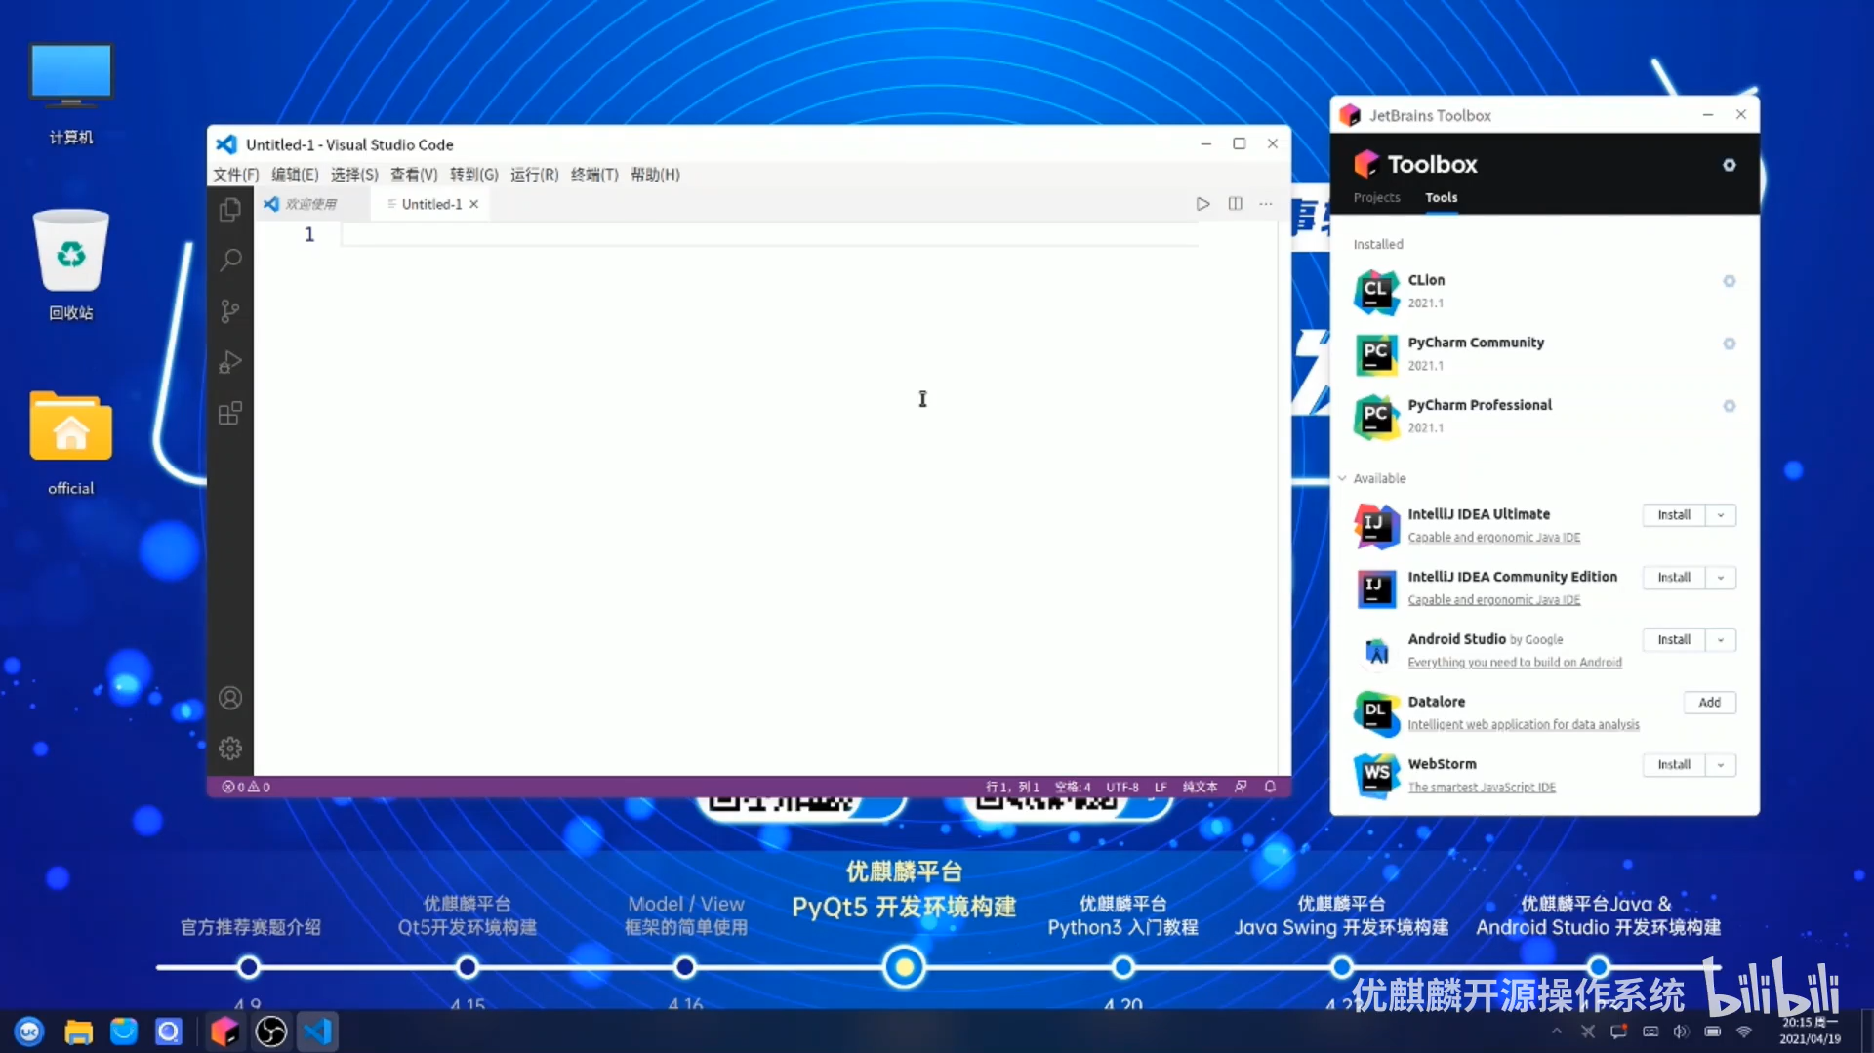Click into editor line 1 text area
Viewport: 1874px width, 1053px height.
(x=769, y=234)
